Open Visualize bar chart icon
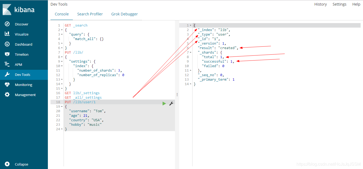Screen dimensions: 363x169 pyautogui.click(x=7, y=34)
